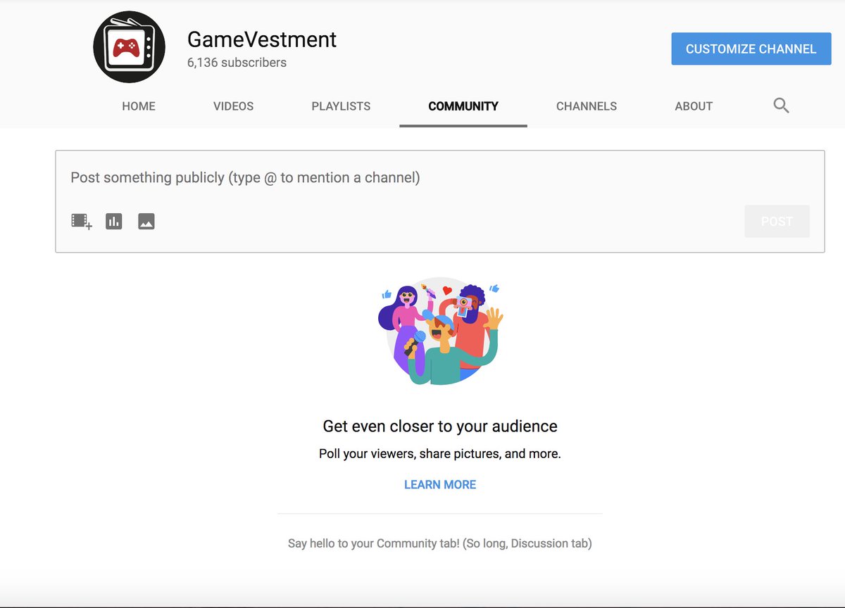Click the 'Get even closer to your audience' heading
845x608 pixels.
point(440,426)
